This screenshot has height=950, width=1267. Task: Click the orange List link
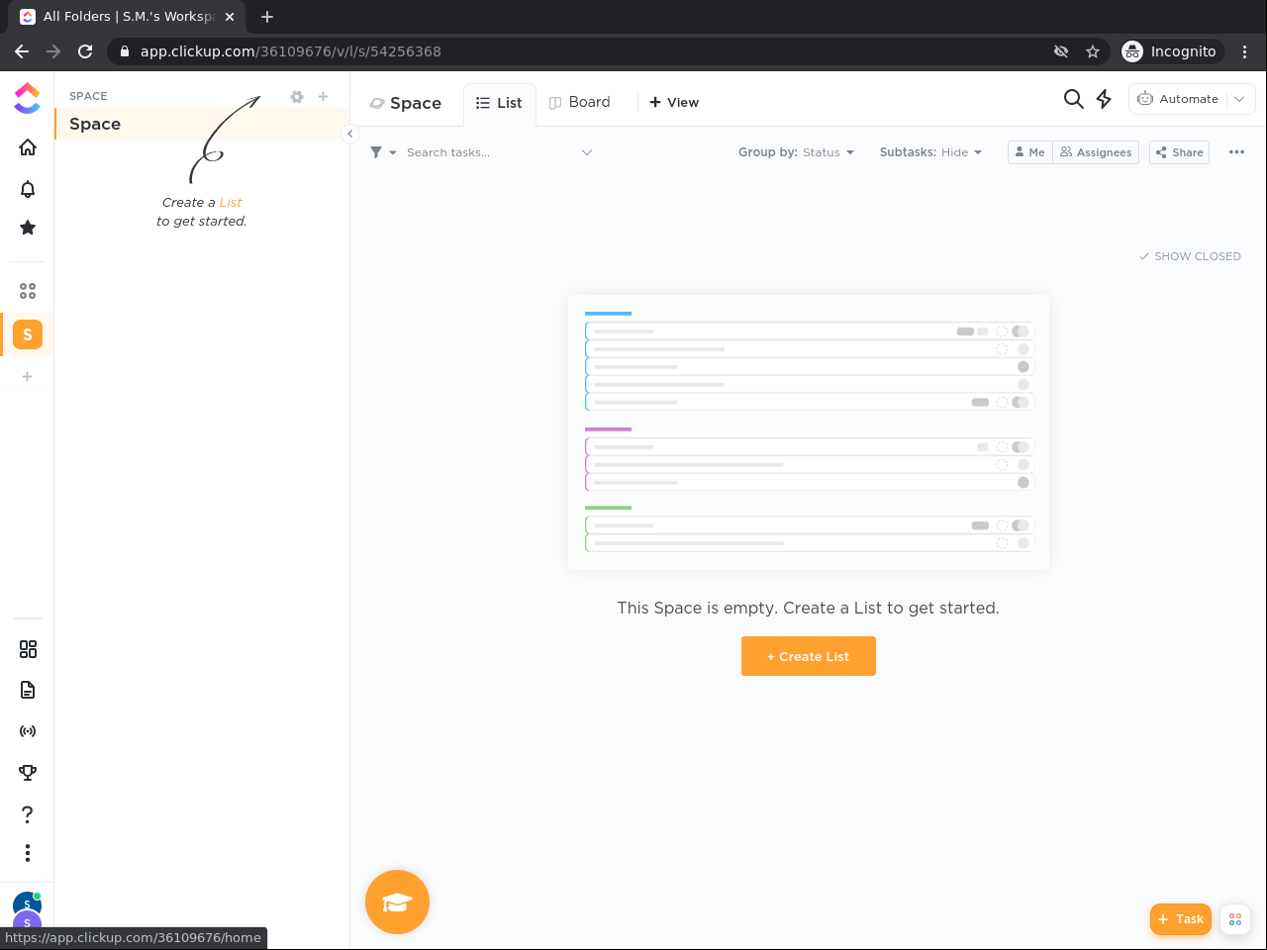(231, 202)
